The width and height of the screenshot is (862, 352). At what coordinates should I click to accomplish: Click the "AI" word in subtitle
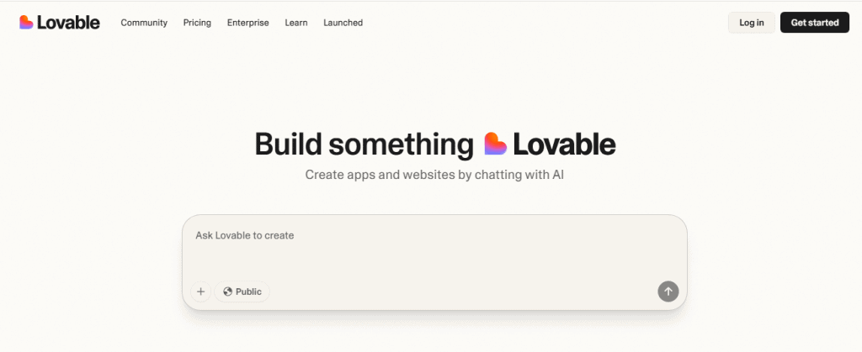(558, 176)
